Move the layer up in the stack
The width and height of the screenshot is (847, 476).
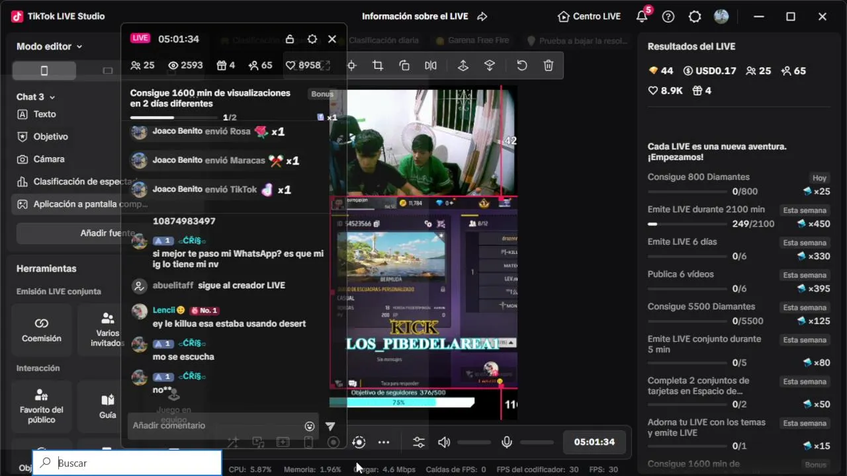(463, 65)
